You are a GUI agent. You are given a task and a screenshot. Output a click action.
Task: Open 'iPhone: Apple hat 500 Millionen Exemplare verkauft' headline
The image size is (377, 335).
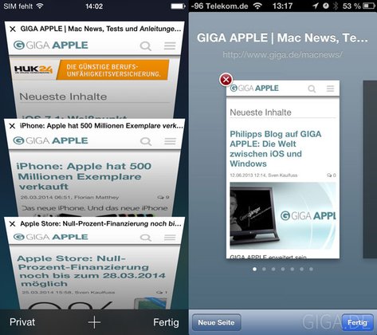click(x=84, y=176)
